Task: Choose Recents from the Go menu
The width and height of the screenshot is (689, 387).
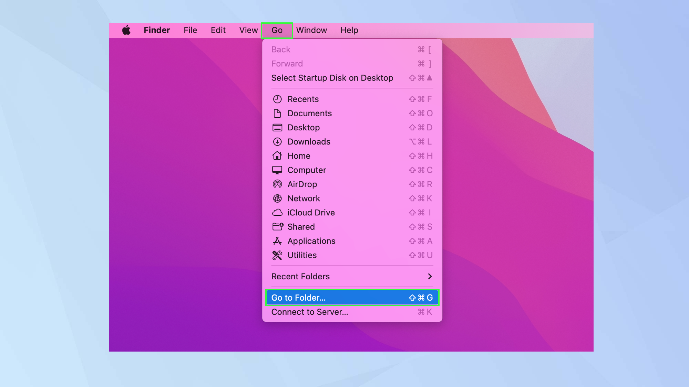Action: click(352, 99)
